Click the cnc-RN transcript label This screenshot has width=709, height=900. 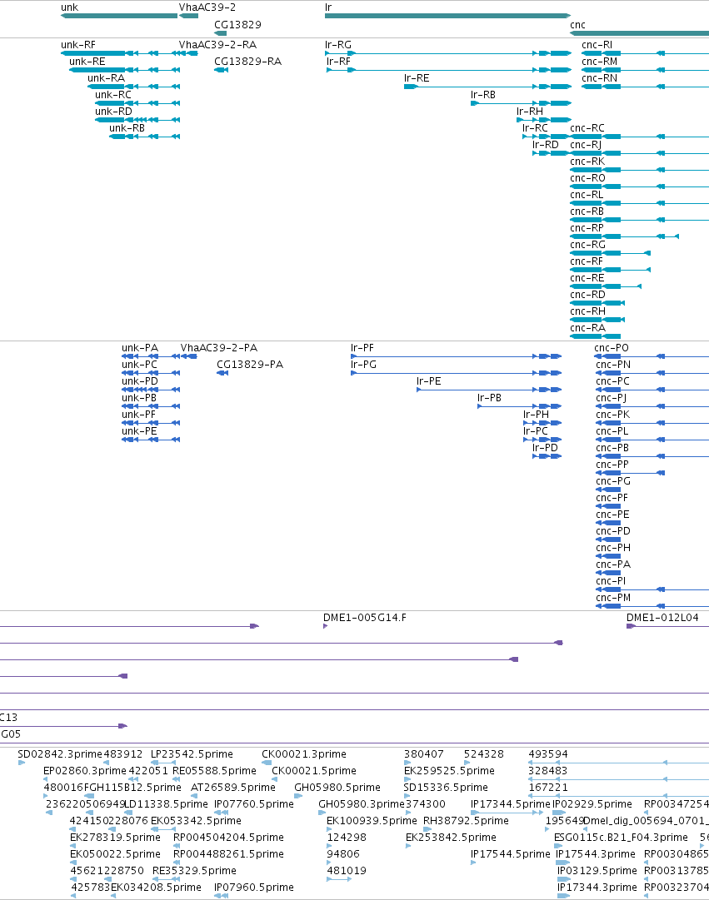[x=599, y=78]
